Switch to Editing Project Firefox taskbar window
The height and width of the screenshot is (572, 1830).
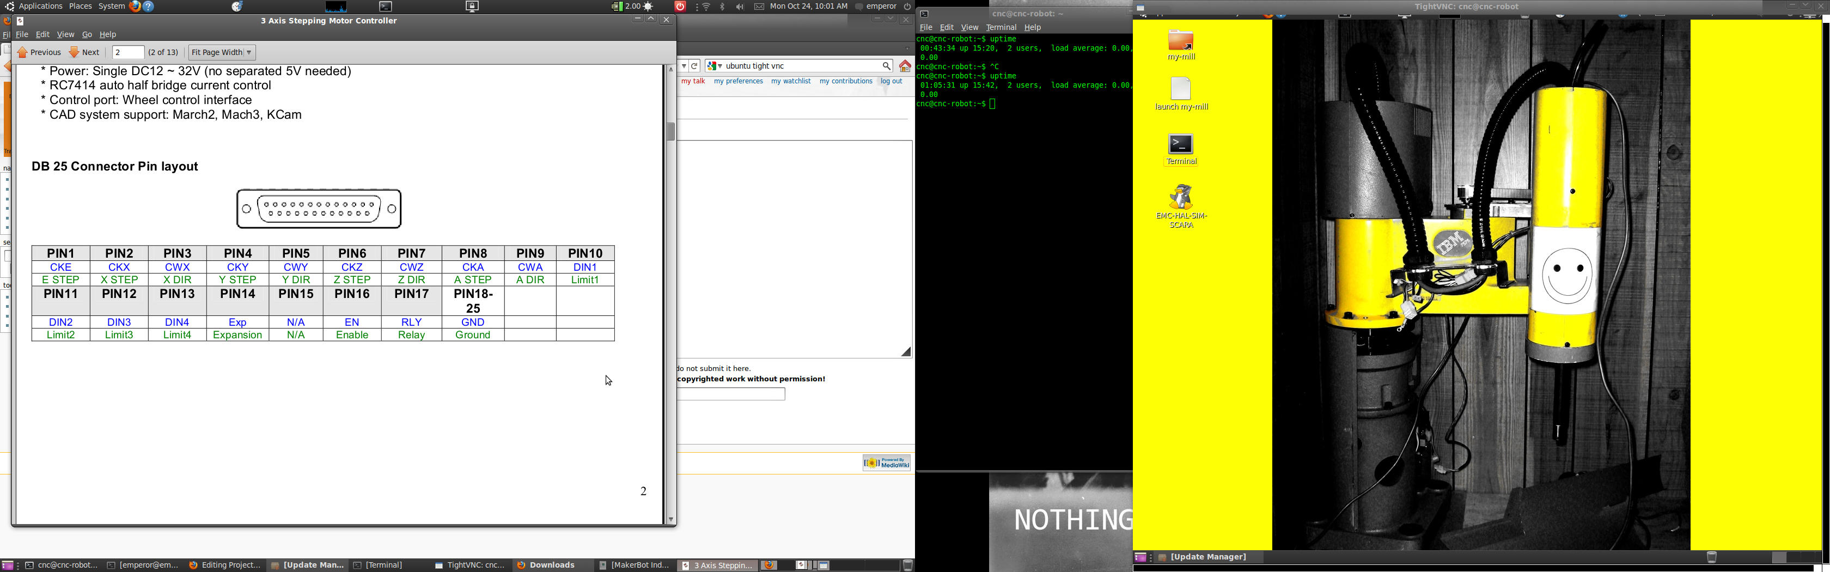225,565
